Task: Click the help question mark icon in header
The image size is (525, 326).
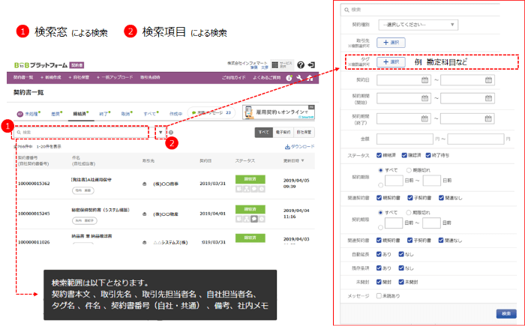Action: click(x=301, y=65)
